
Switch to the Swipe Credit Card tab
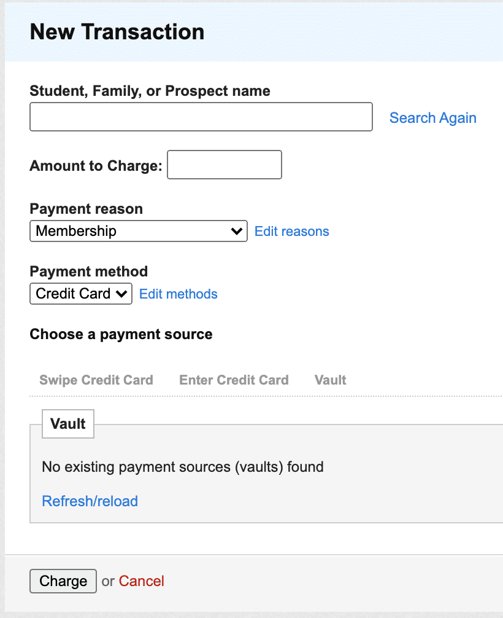click(96, 380)
